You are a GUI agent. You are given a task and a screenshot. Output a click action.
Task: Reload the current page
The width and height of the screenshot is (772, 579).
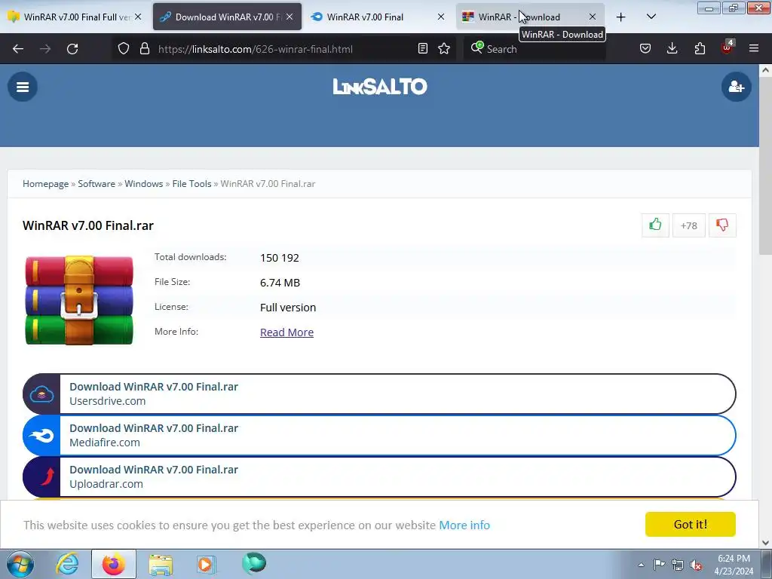[72, 49]
